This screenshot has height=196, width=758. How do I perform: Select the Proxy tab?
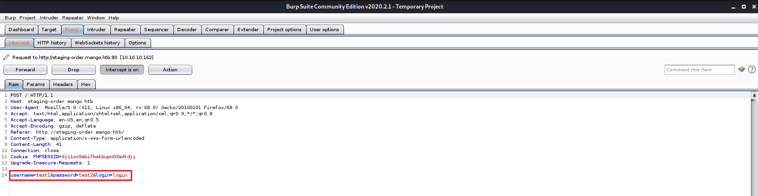pos(72,29)
